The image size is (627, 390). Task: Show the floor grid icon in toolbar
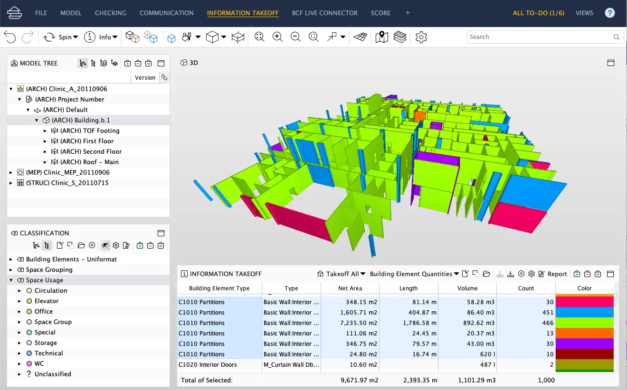click(x=361, y=37)
